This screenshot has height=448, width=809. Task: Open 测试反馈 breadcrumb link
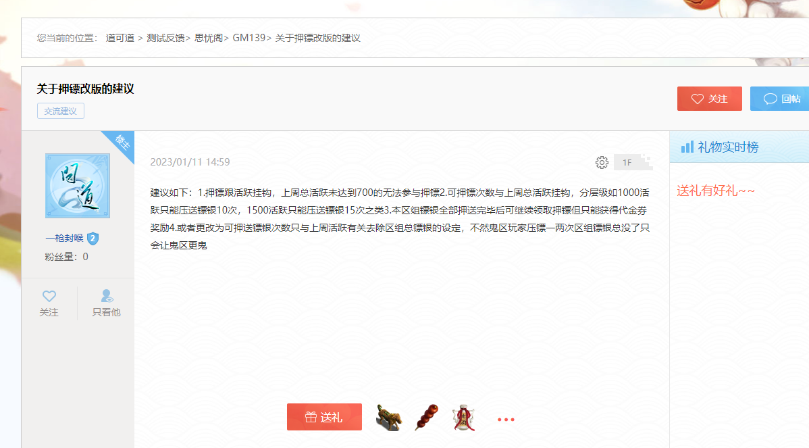[165, 38]
